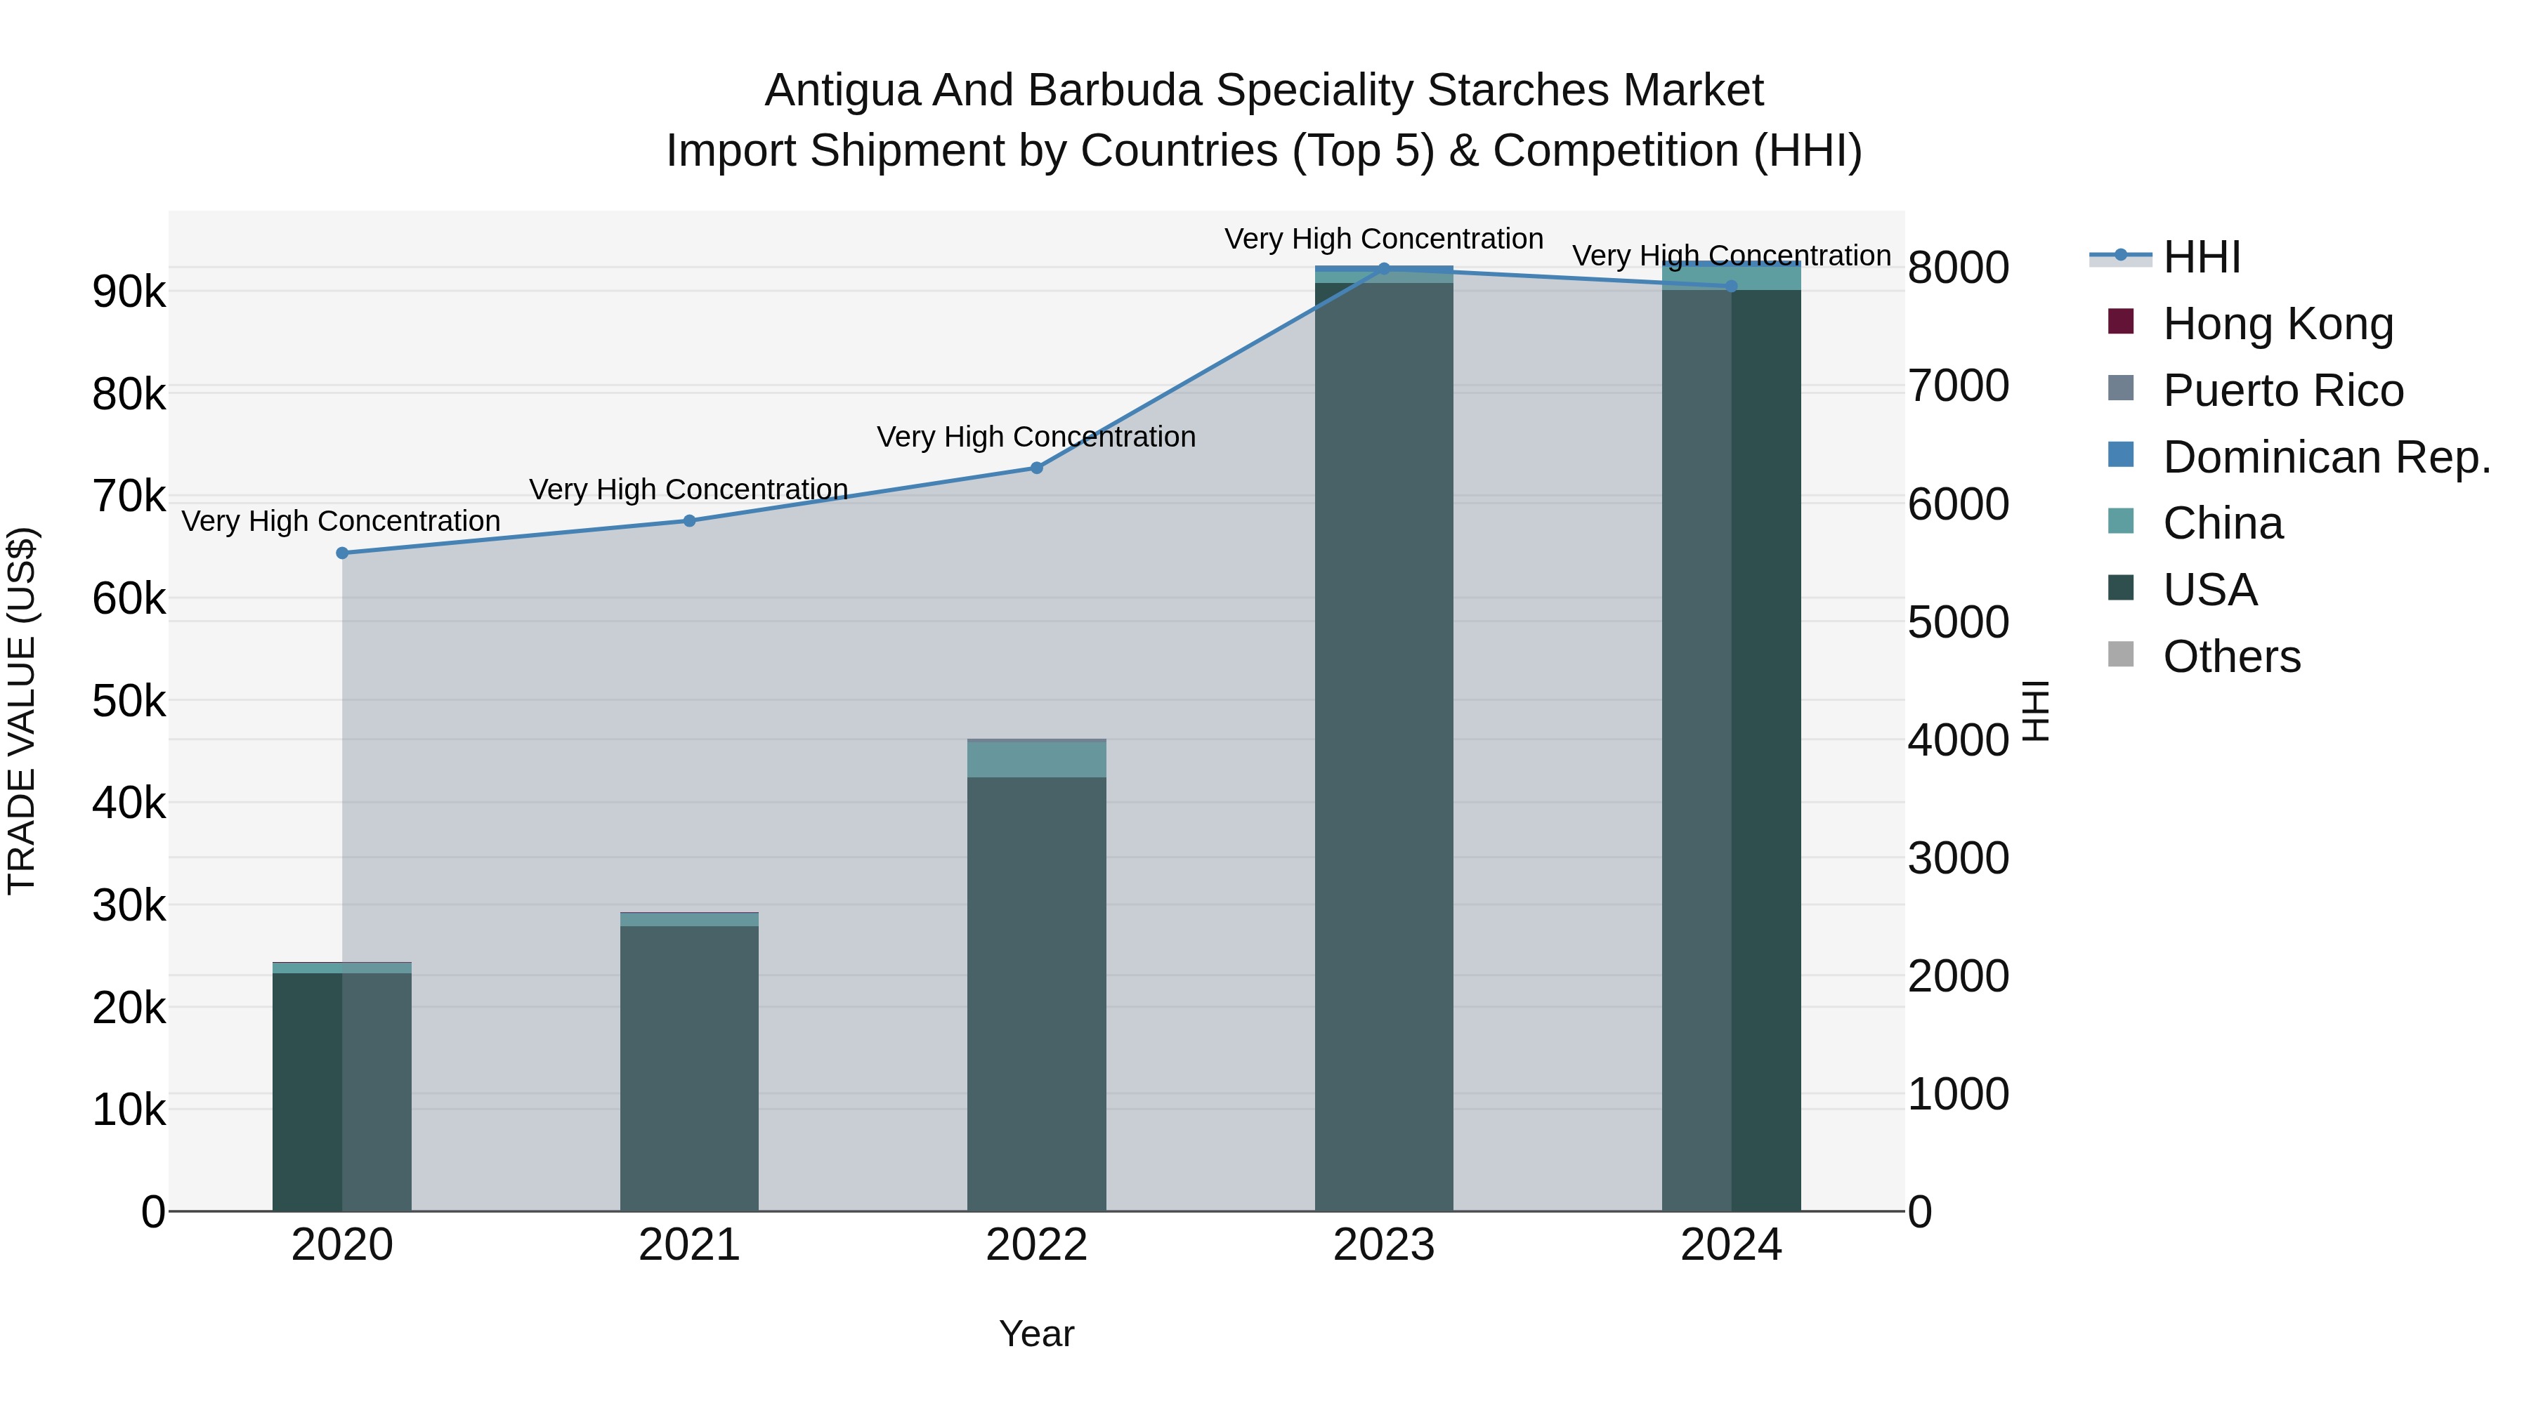Image resolution: width=2529 pixels, height=1422 pixels.
Task: Click the 'Very High Concentration' label above 2024
Action: point(1732,255)
